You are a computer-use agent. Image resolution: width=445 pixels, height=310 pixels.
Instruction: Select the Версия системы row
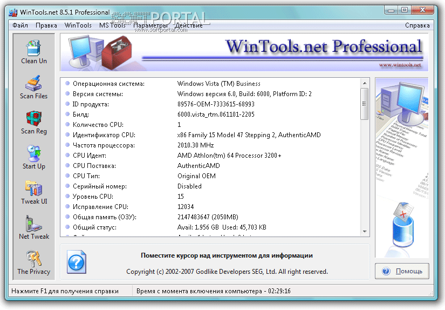click(210, 94)
